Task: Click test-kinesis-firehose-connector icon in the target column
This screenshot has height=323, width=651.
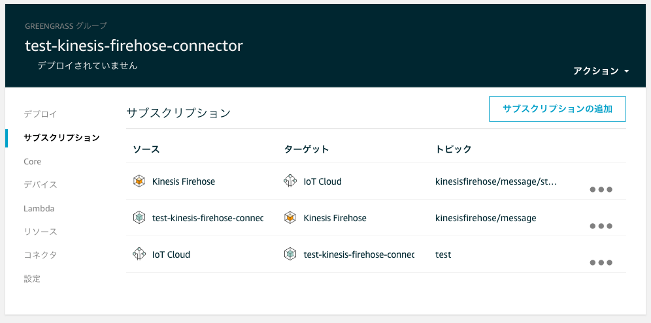Action: [290, 254]
